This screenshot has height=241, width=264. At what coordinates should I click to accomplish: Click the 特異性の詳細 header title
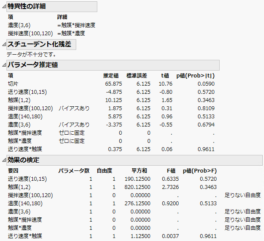(27, 6)
